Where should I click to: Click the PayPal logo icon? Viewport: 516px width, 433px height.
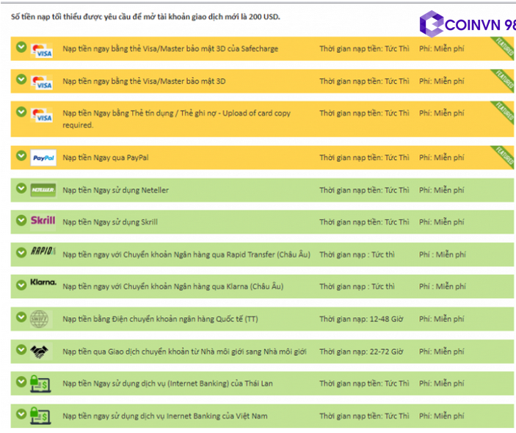(43, 158)
